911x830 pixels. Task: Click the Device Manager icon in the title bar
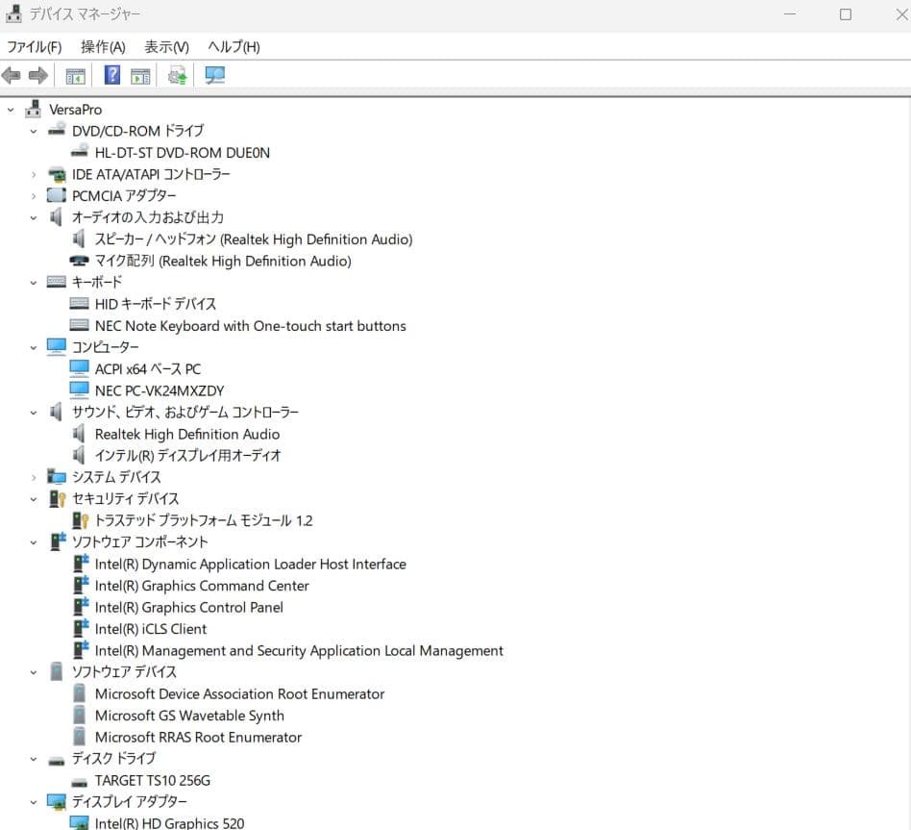click(x=13, y=13)
